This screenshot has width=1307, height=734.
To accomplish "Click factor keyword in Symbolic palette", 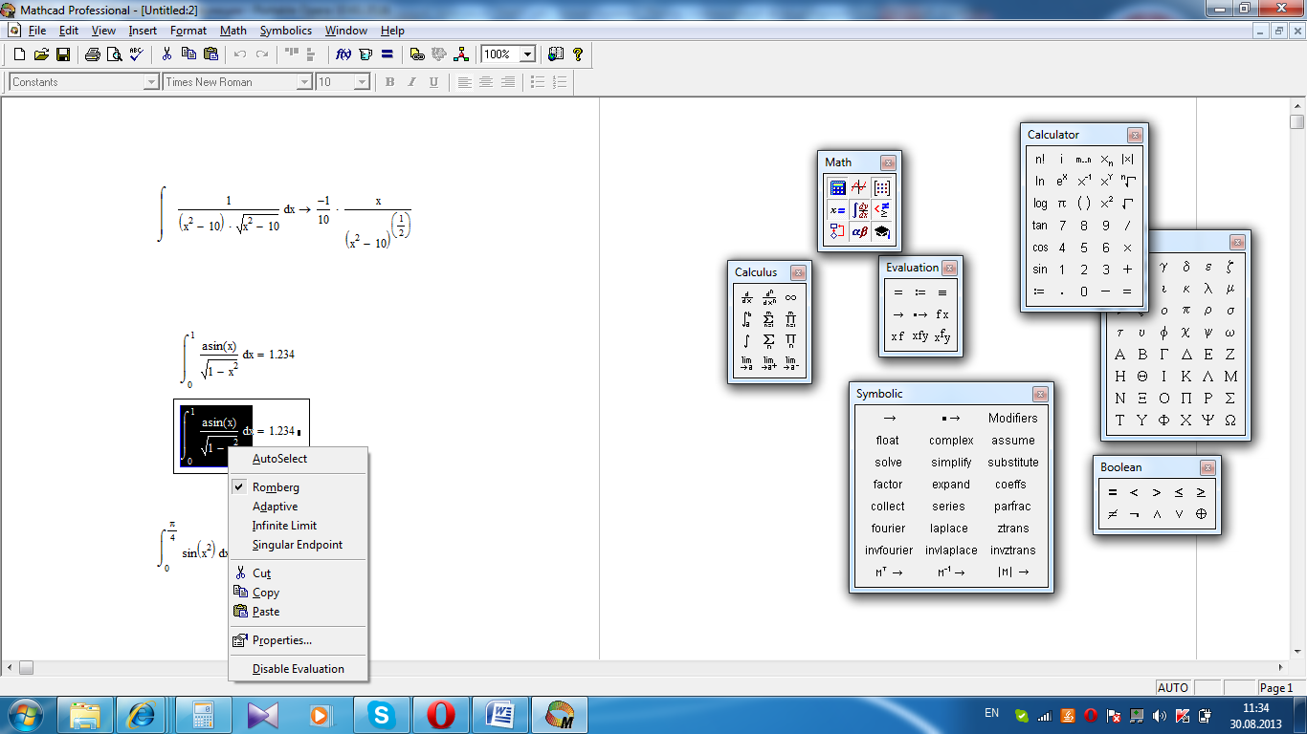I will click(888, 485).
